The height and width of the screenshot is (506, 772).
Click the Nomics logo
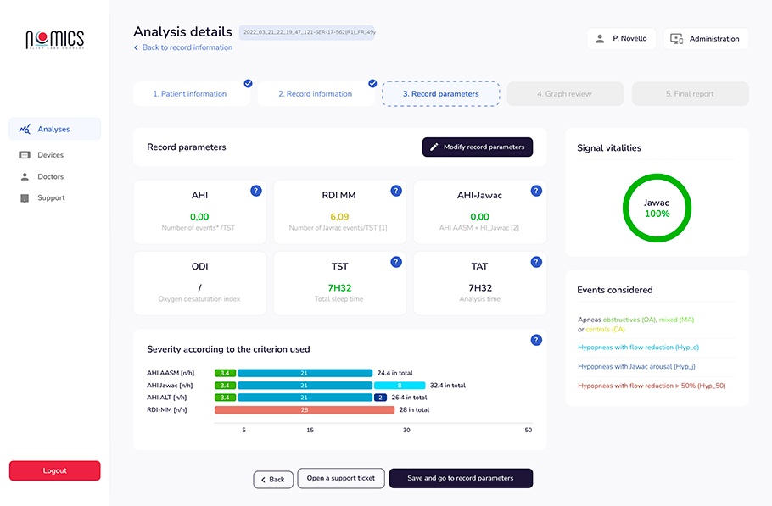pyautogui.click(x=54, y=39)
